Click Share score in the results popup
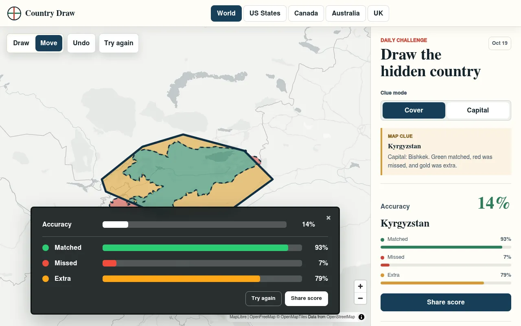Image resolution: width=521 pixels, height=326 pixels. click(306, 298)
